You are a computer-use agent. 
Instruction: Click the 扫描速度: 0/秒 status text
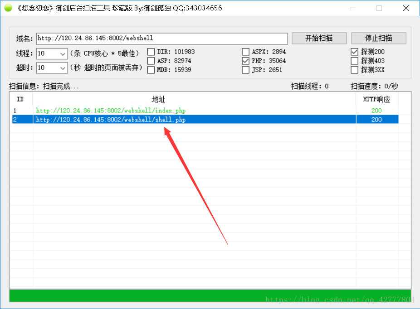coord(375,86)
